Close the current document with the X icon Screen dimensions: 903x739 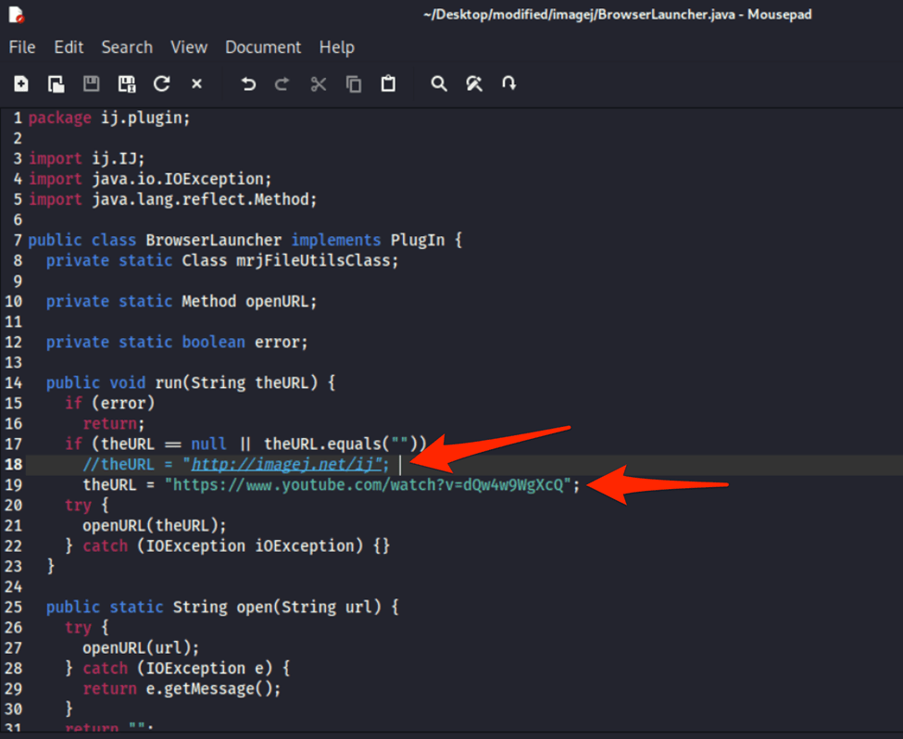[197, 84]
